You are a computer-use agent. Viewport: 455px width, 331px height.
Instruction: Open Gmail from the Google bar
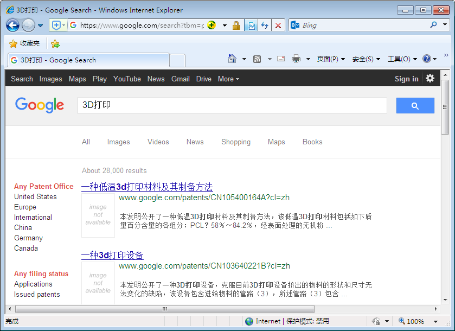click(181, 79)
